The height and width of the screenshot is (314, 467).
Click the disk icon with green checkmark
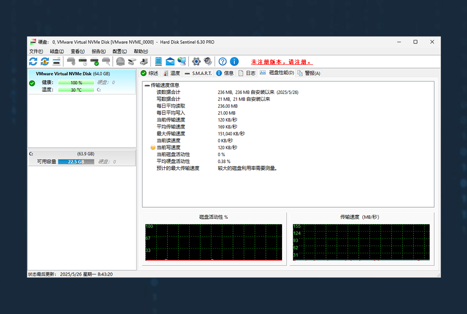point(94,61)
